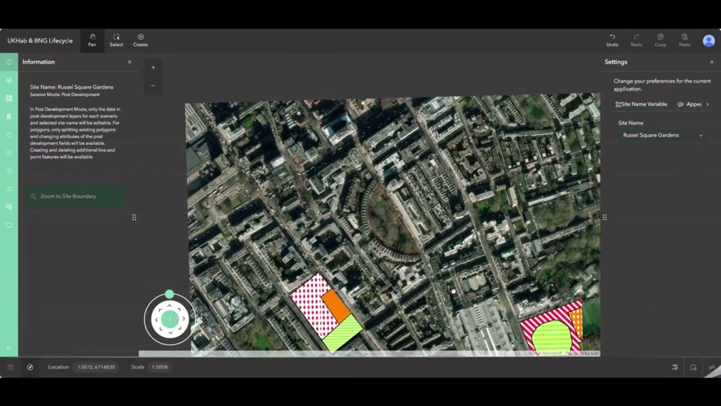Open the Information sidebar icon
Image resolution: width=721 pixels, height=406 pixels.
click(x=9, y=62)
